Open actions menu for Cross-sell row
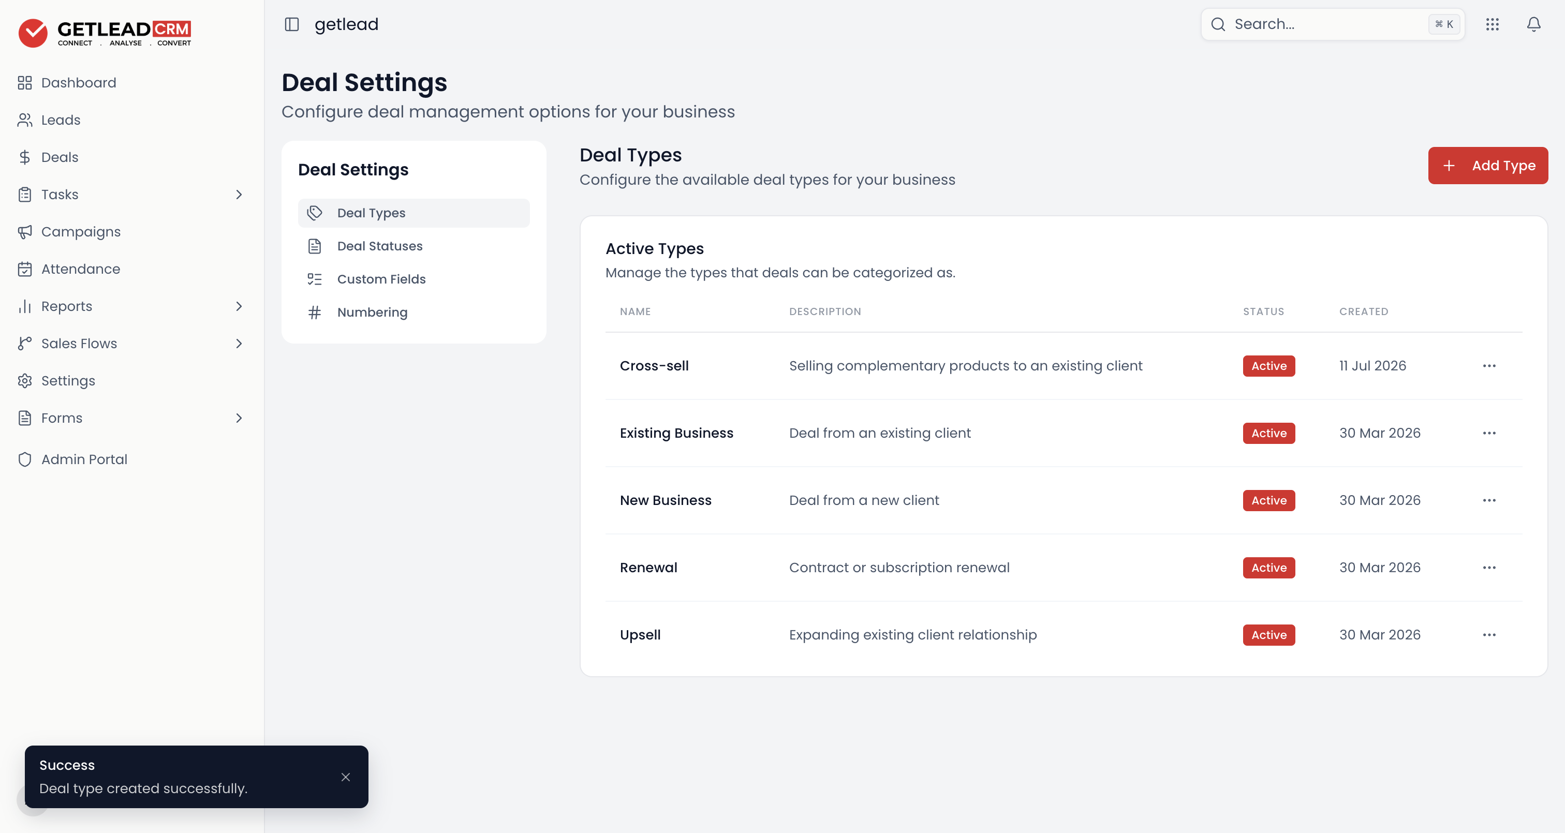Image resolution: width=1565 pixels, height=833 pixels. pos(1489,366)
